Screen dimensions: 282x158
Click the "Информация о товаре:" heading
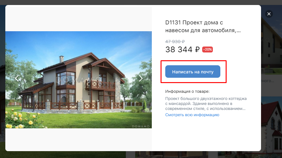(x=187, y=91)
